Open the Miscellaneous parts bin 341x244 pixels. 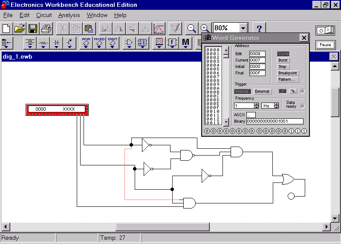pyautogui.click(x=185, y=43)
